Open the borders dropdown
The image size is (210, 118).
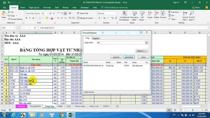[43, 18]
